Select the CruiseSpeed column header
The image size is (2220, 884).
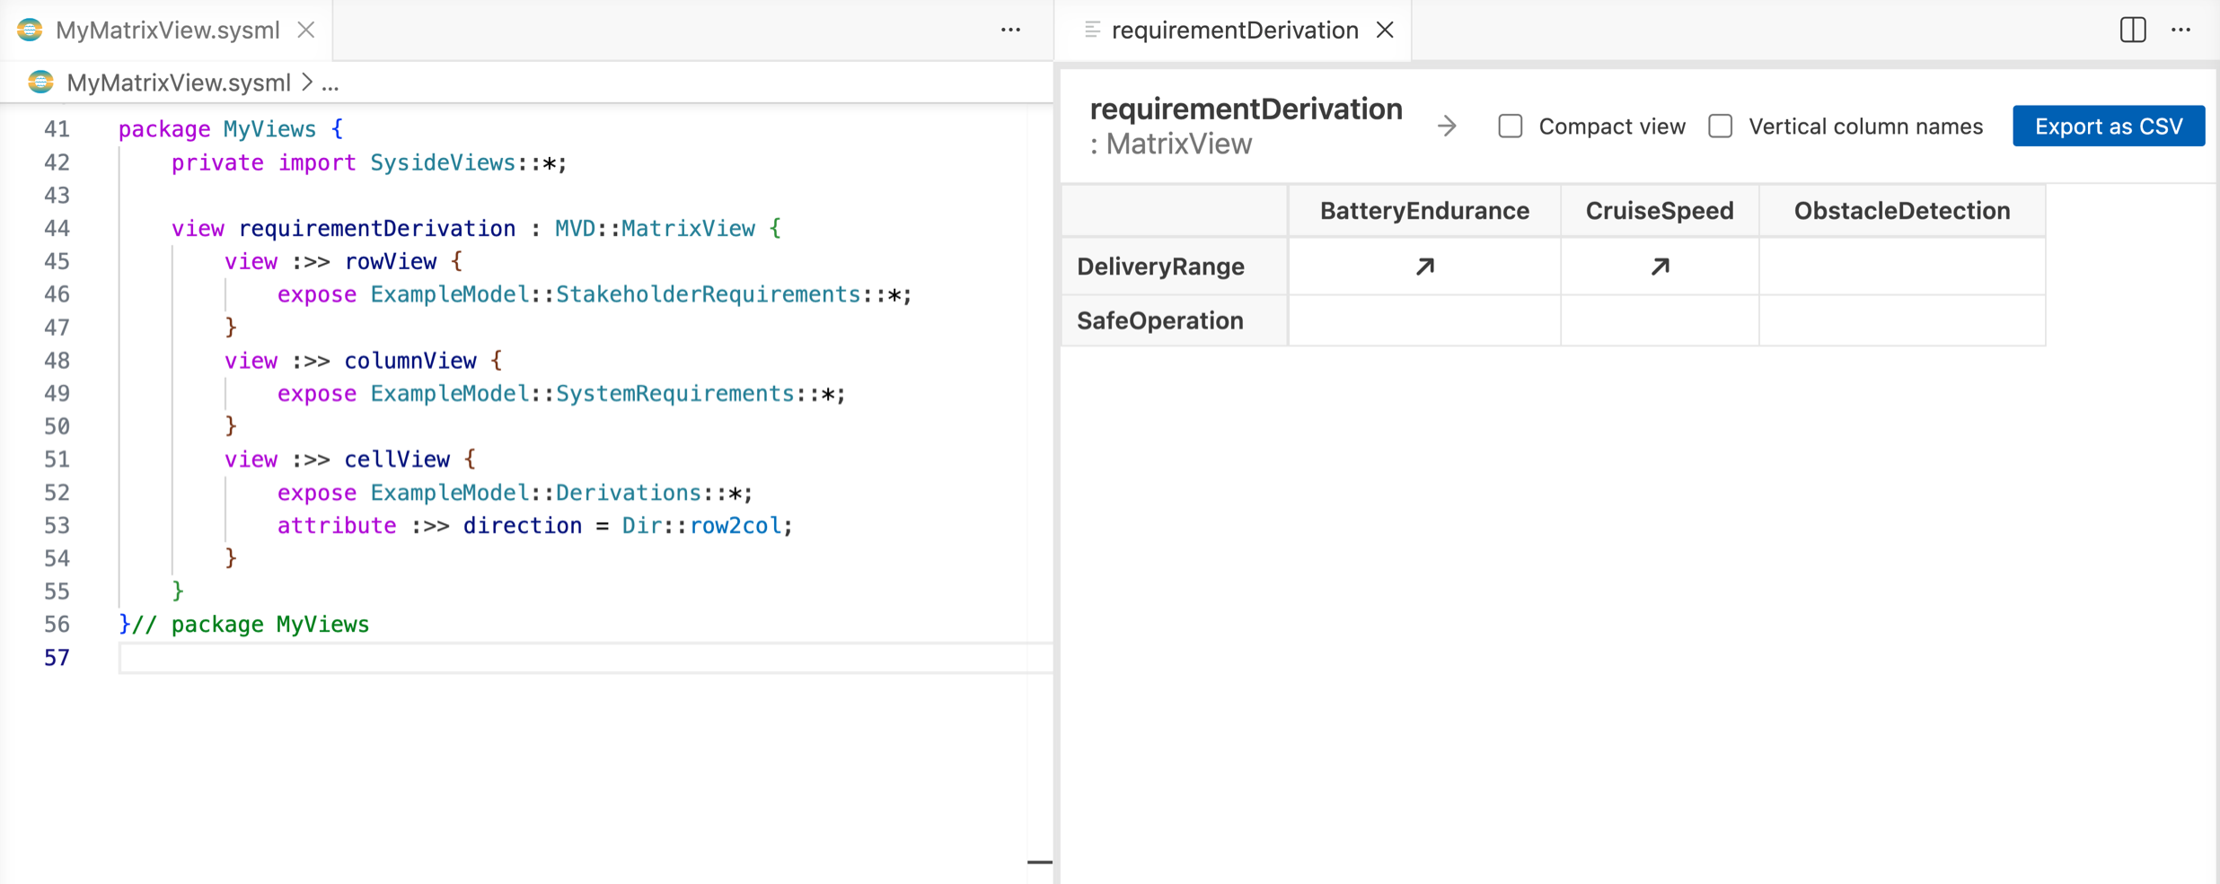[x=1660, y=211]
